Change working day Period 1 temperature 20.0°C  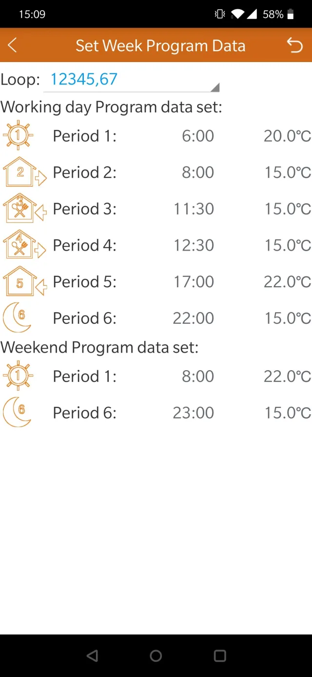pos(287,136)
